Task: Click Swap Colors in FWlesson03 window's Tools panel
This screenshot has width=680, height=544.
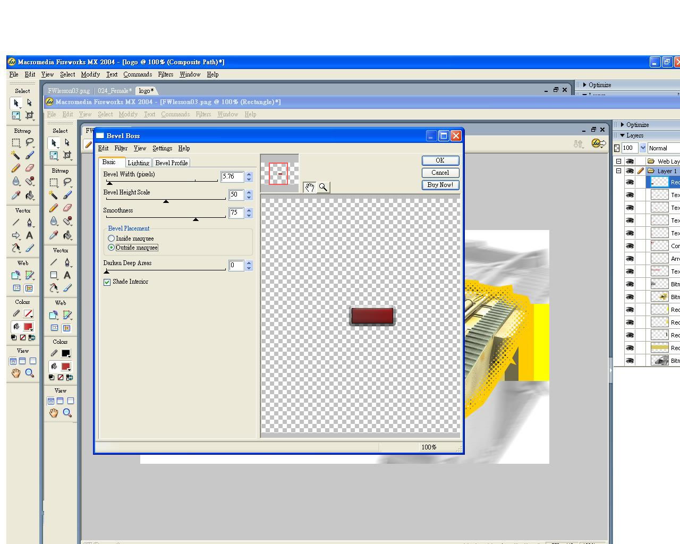Action: (70, 378)
